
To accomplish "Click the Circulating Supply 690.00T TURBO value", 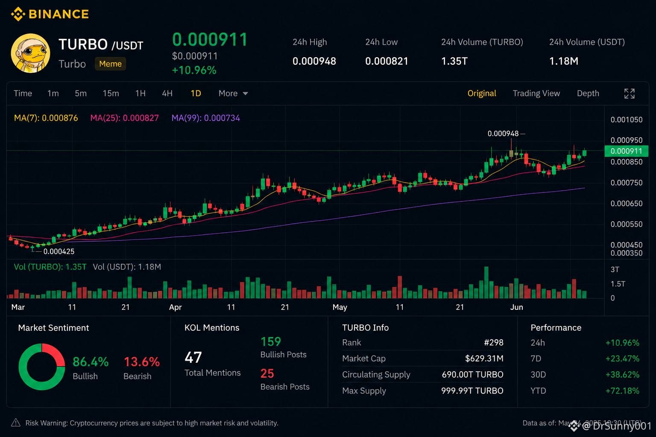I will (473, 374).
